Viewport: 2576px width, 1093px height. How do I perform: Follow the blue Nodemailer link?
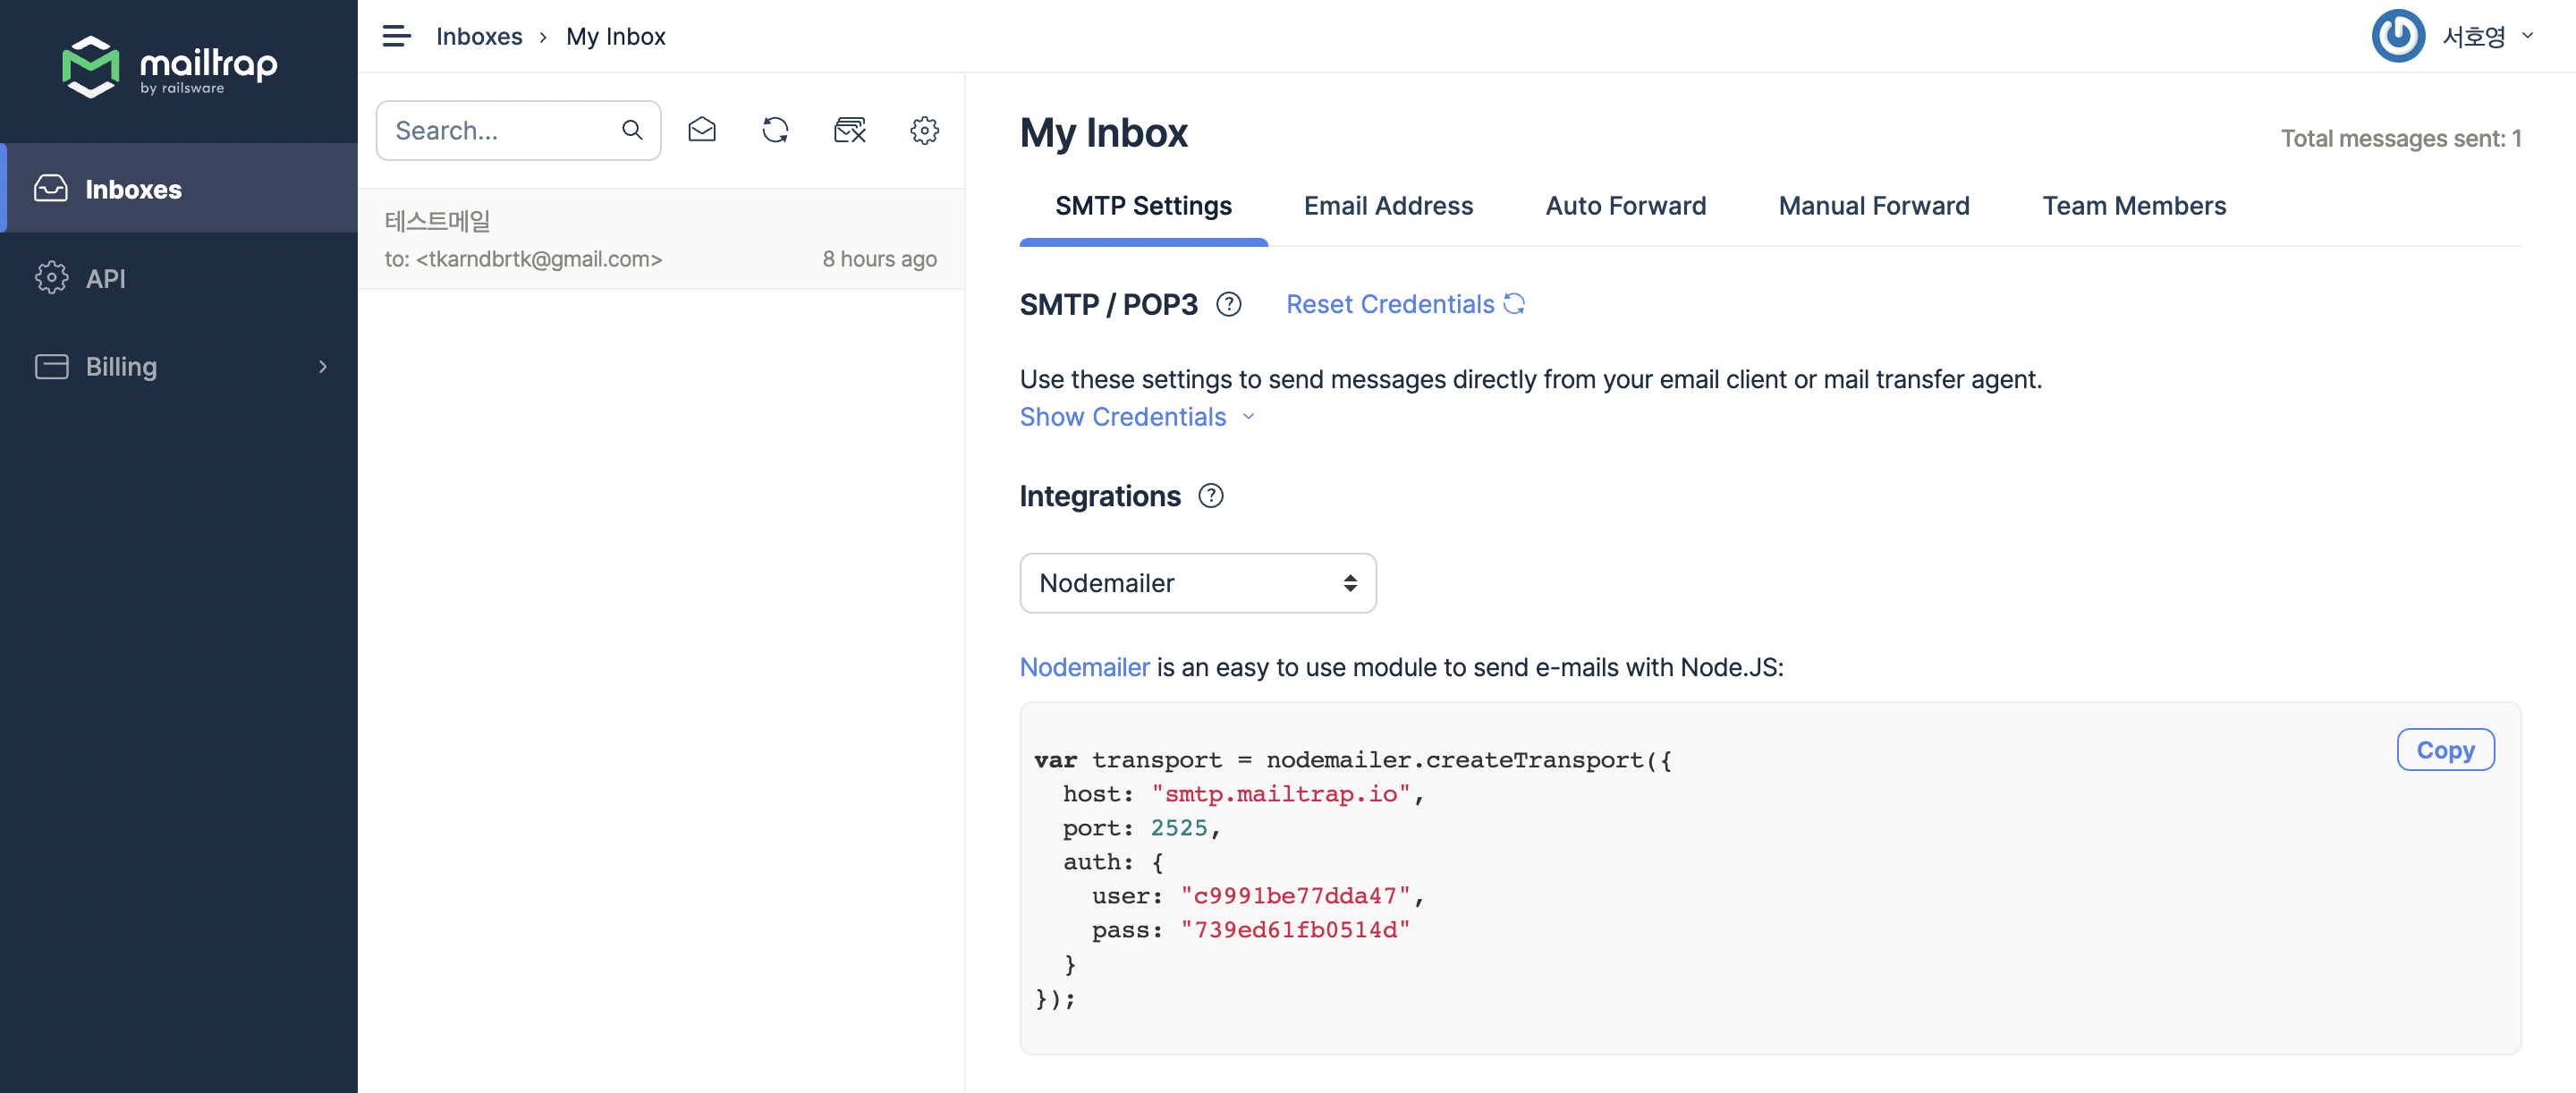coord(1084,667)
